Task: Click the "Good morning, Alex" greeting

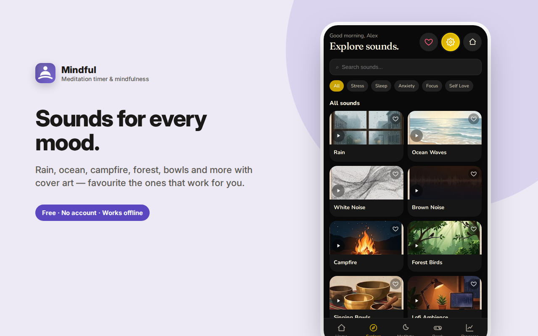Action: 353,36
